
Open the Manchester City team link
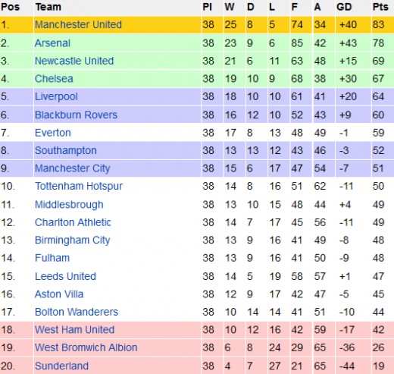pyautogui.click(x=73, y=168)
